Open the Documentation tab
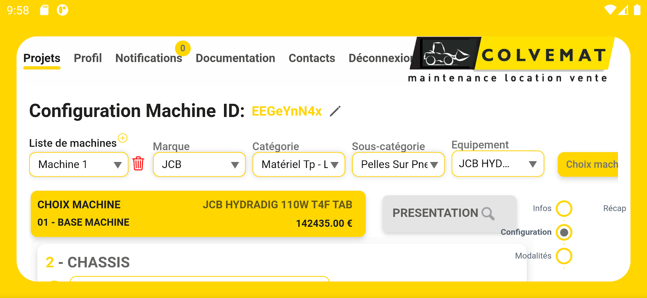The height and width of the screenshot is (298, 647). pyautogui.click(x=235, y=58)
